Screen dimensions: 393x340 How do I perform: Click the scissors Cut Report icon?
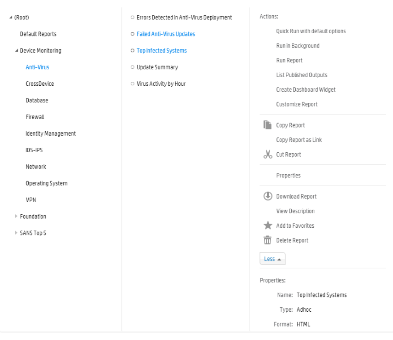pyautogui.click(x=268, y=155)
